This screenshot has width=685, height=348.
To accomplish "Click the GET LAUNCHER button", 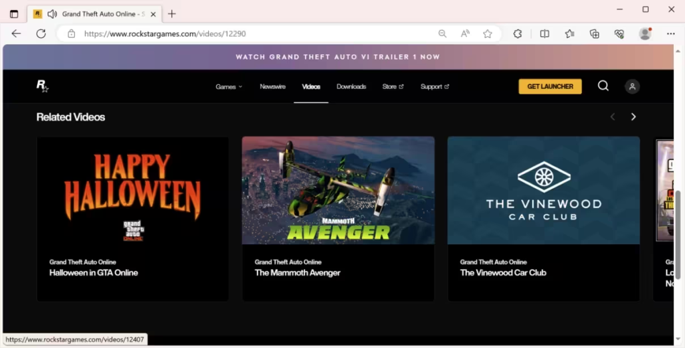I will coord(550,86).
